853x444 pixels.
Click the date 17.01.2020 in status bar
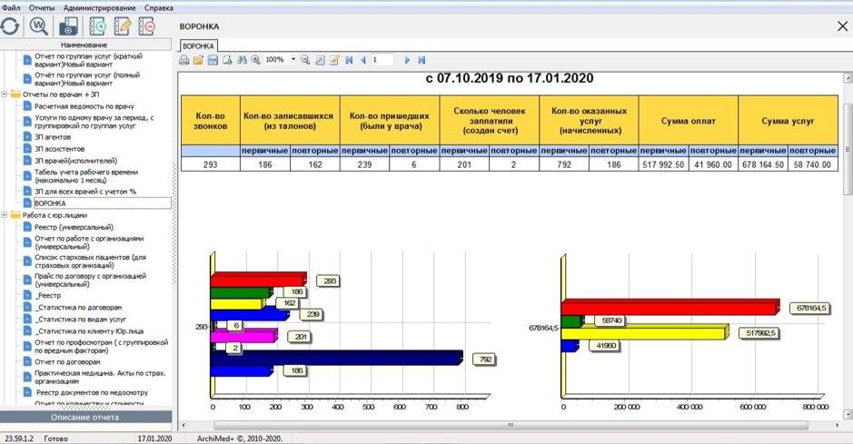[154, 439]
